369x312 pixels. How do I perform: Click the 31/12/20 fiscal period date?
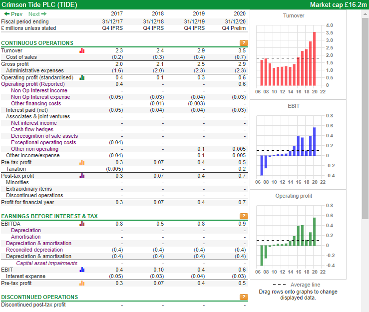click(235, 21)
